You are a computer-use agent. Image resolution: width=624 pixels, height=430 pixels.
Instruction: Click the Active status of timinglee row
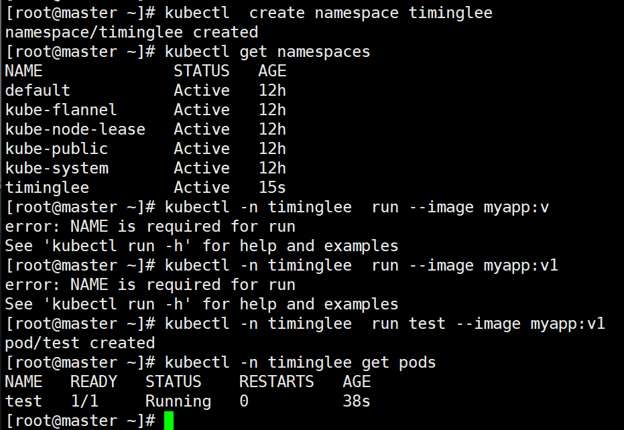click(202, 188)
